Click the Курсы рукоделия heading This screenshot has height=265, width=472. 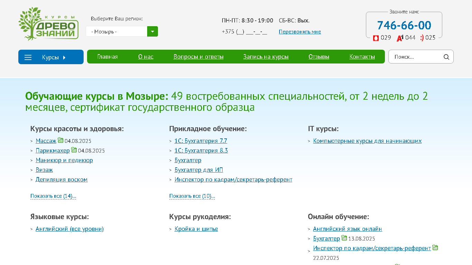click(x=200, y=217)
